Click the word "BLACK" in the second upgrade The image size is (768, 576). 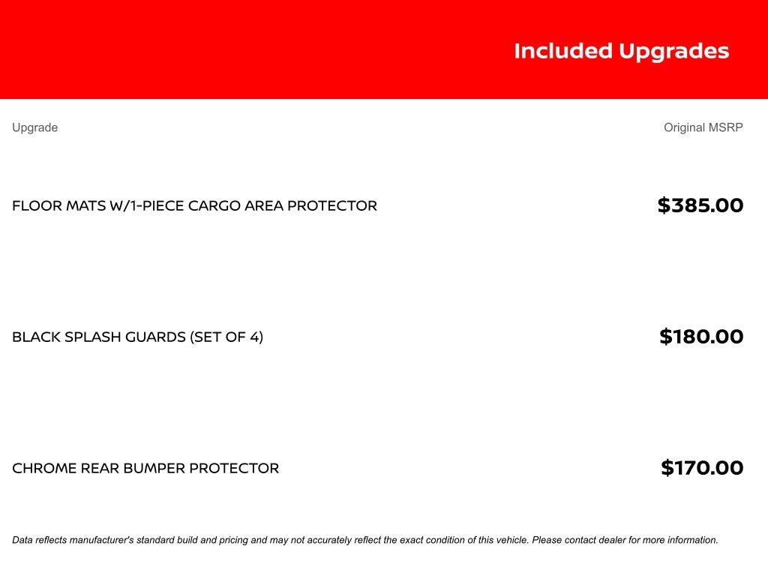tap(34, 337)
